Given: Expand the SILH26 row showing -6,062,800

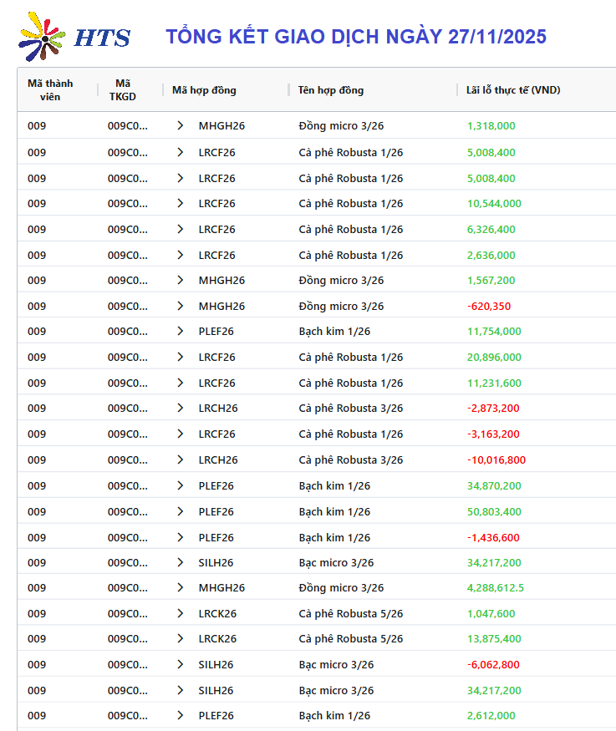Looking at the screenshot, I should pos(180,664).
